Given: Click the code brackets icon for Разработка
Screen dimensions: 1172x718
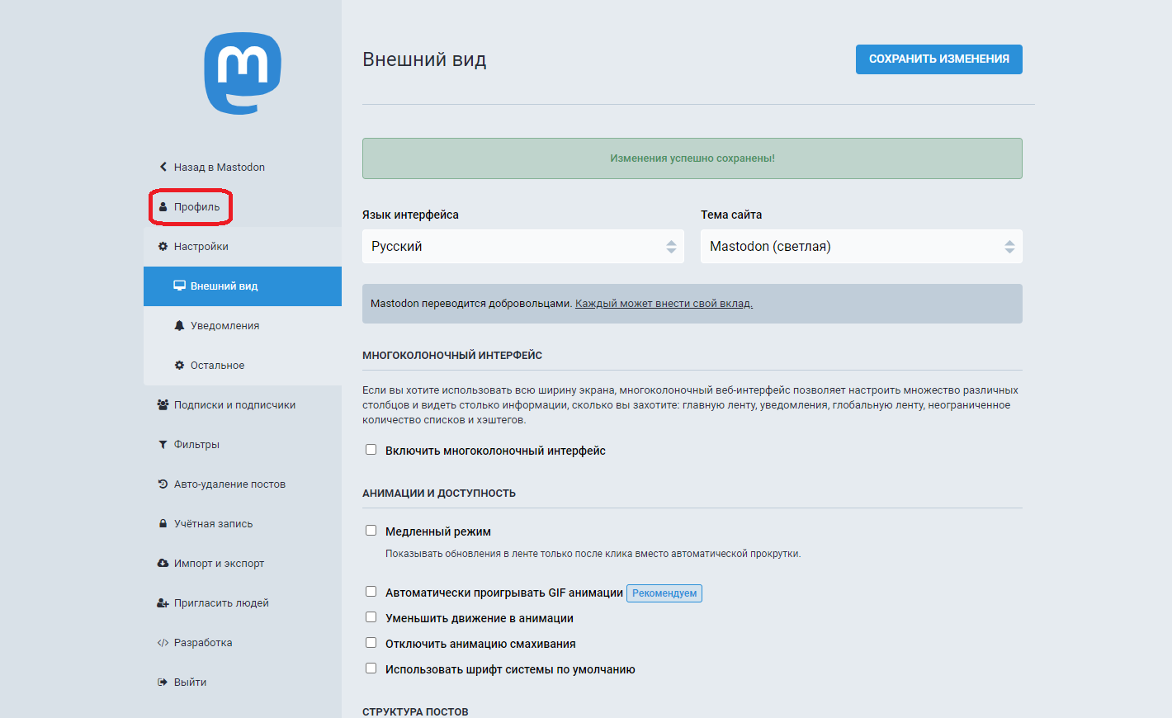Looking at the screenshot, I should tap(163, 643).
